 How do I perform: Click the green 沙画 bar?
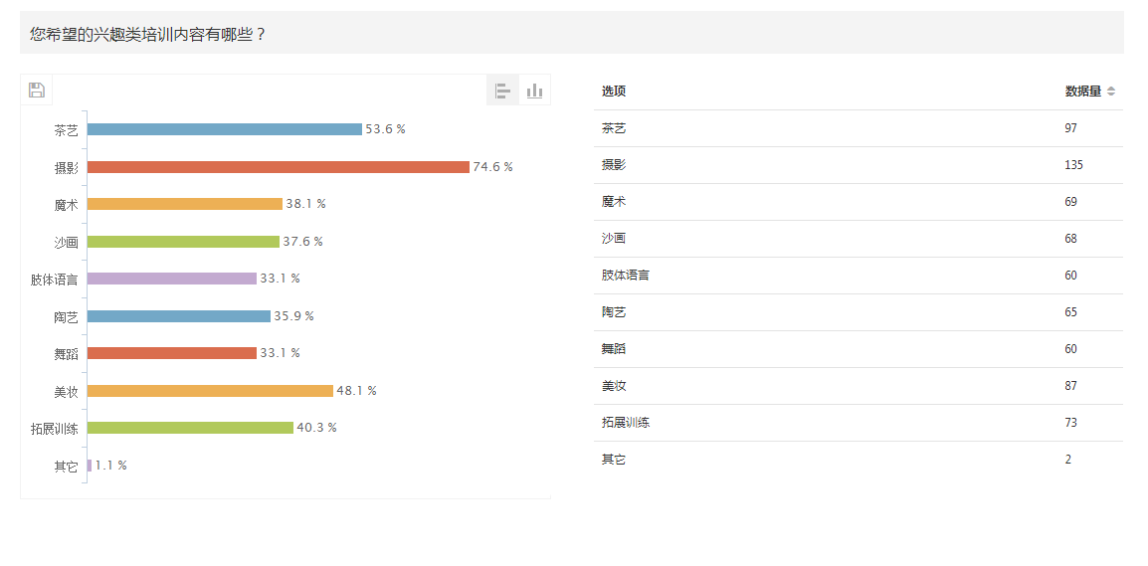point(184,242)
